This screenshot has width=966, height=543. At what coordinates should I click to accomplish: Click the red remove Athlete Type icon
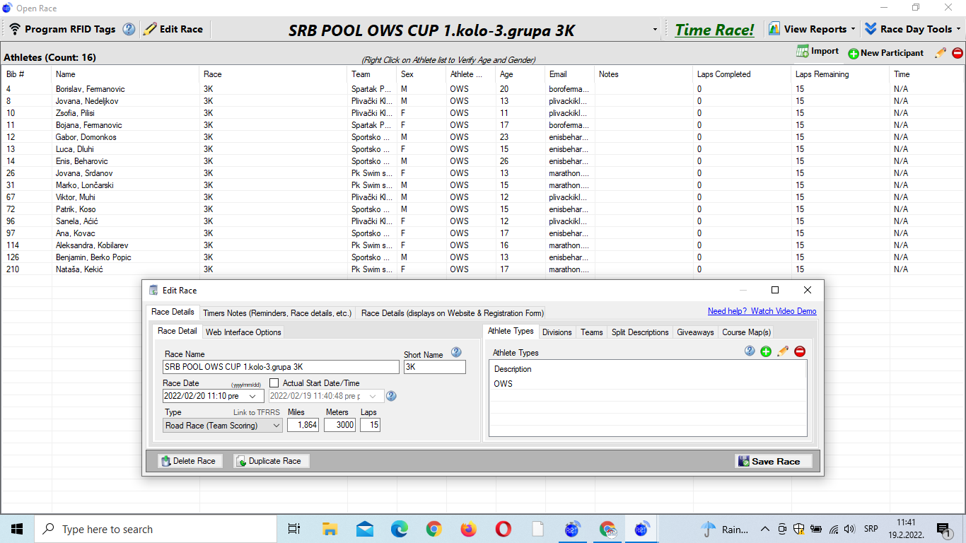(800, 351)
